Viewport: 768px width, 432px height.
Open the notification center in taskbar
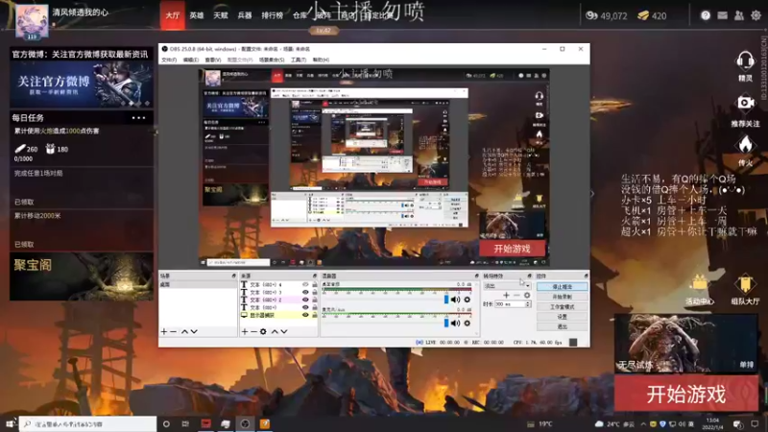755,424
